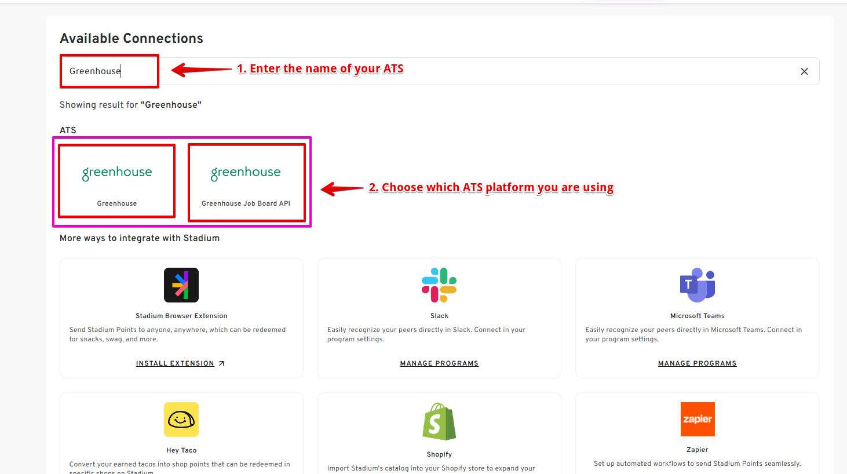Click the Hey Taco card title

pos(181,450)
